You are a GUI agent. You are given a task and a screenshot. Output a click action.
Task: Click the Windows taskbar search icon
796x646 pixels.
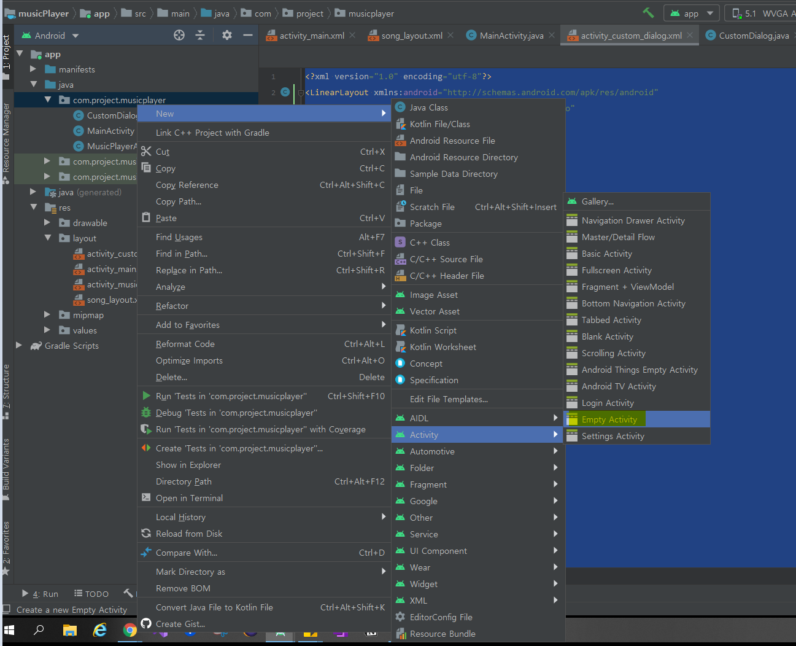pyautogui.click(x=39, y=630)
